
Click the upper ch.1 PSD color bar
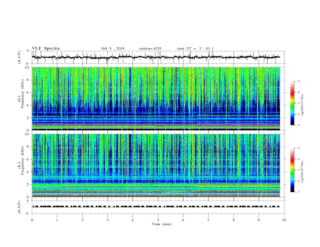(x=292, y=103)
